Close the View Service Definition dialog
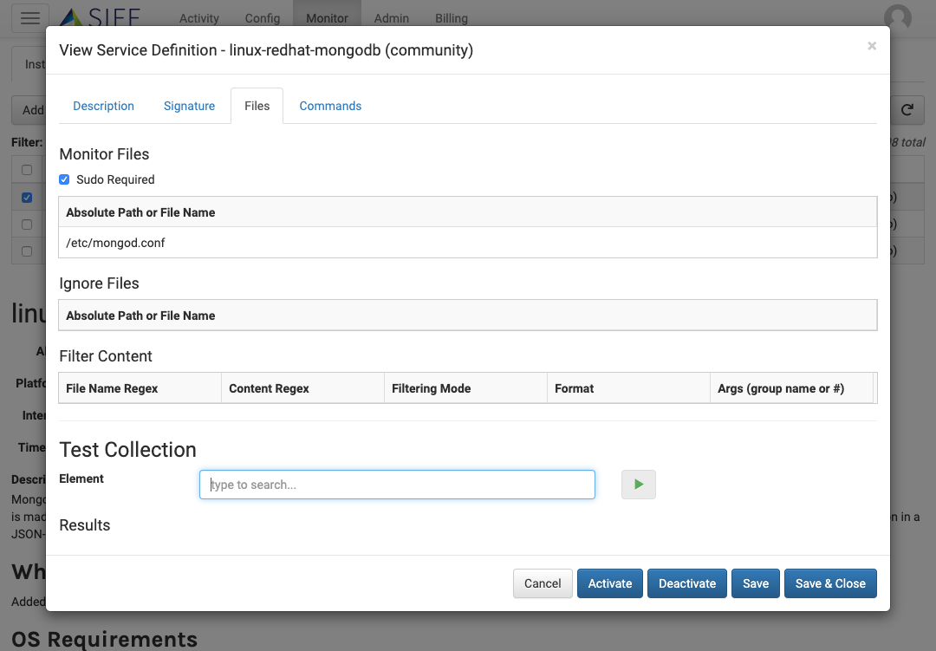 pyautogui.click(x=872, y=46)
